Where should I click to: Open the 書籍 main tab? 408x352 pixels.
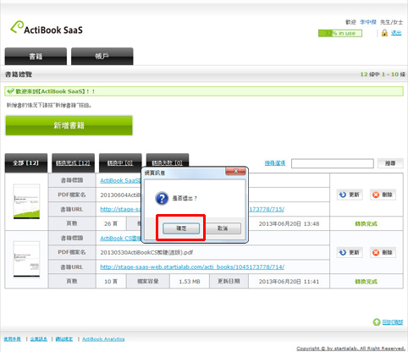click(36, 57)
